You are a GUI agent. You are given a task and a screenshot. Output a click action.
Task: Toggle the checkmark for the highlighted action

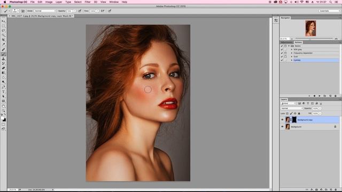click(x=282, y=60)
